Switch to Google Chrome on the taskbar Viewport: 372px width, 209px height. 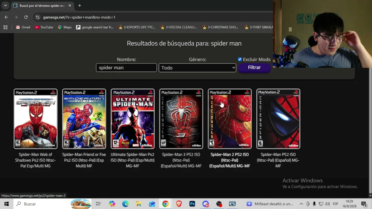pyautogui.click(x=165, y=204)
